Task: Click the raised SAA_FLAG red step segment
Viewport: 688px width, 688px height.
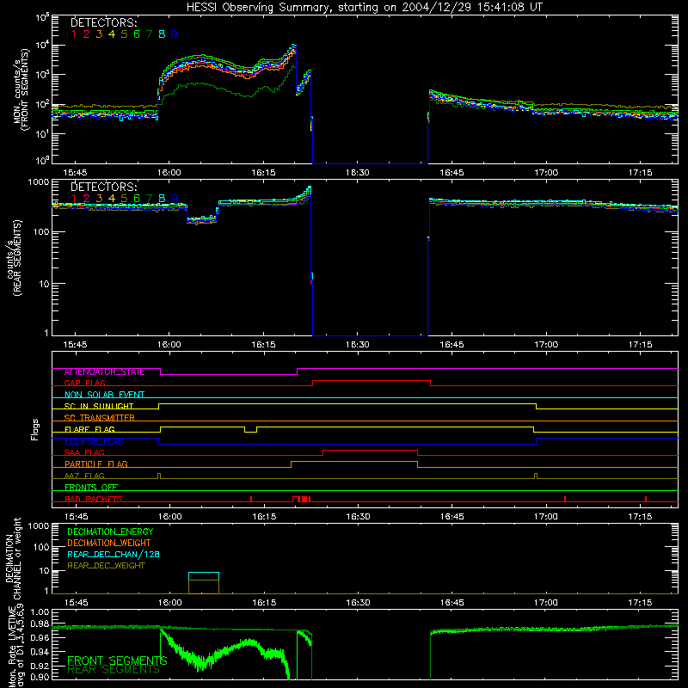Action: click(x=370, y=450)
